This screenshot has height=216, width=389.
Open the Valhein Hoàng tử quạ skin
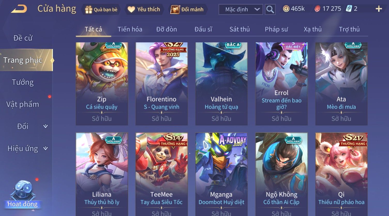tap(221, 84)
